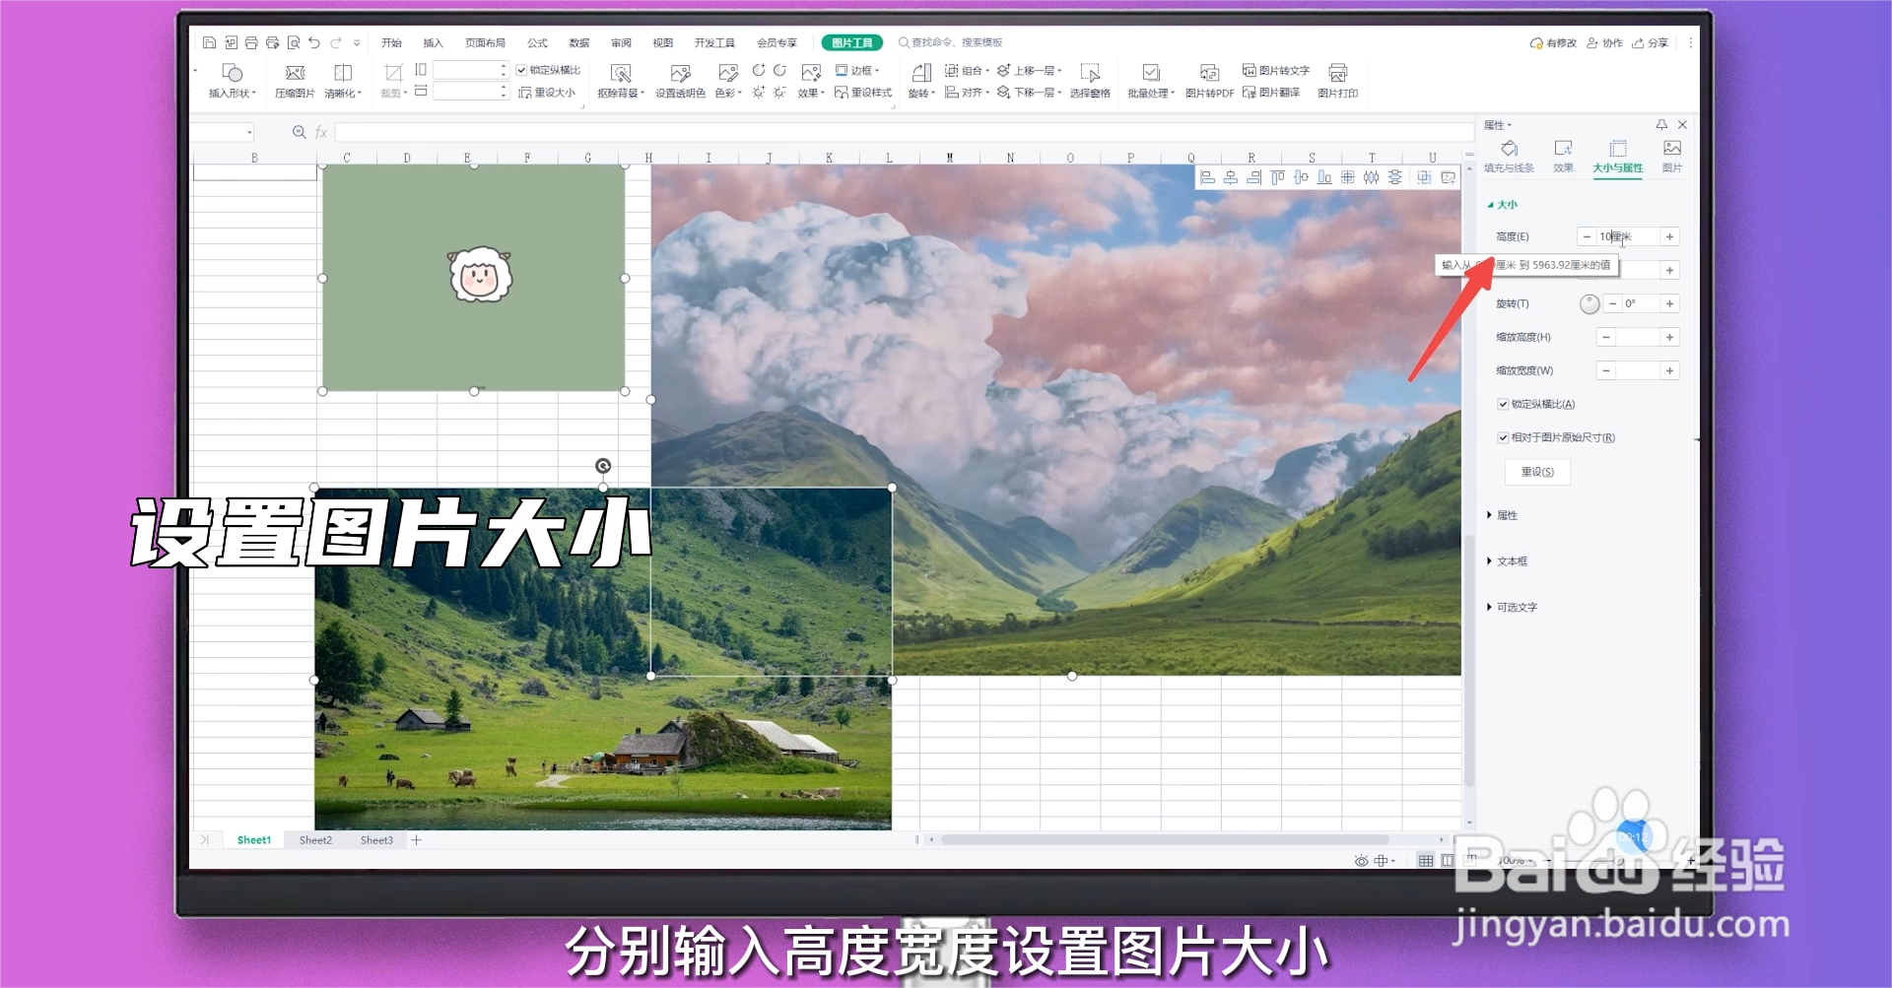Expand the 可选文字 alt text section
The width and height of the screenshot is (1892, 988).
(x=1513, y=607)
